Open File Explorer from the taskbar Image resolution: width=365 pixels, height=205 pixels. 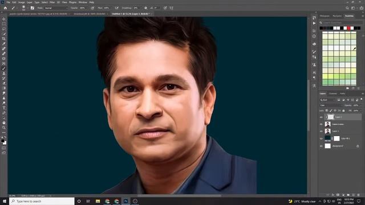pyautogui.click(x=98, y=201)
